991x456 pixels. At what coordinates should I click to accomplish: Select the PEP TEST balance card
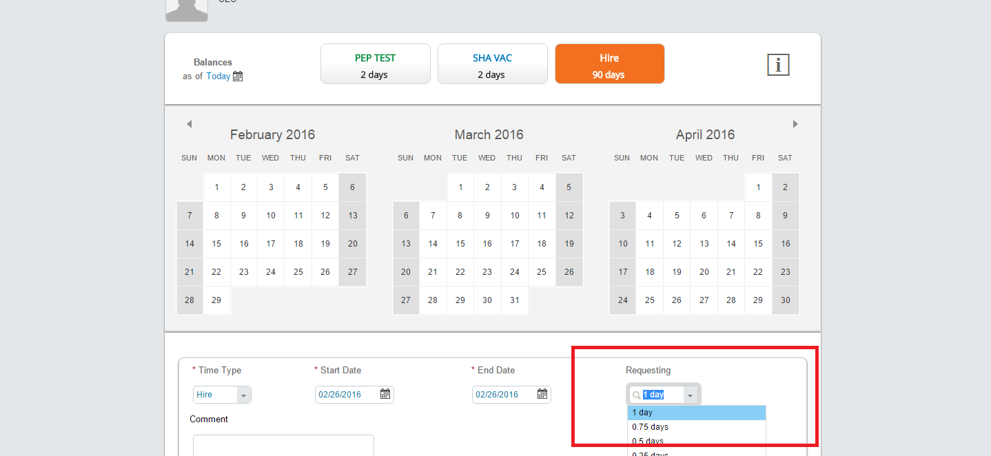[376, 64]
